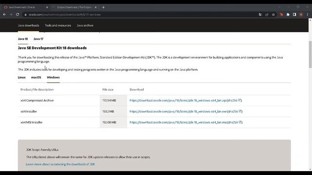Screen dimensions: 312x175
Task: Open sha256 link for MSI Installer
Action: (235, 122)
